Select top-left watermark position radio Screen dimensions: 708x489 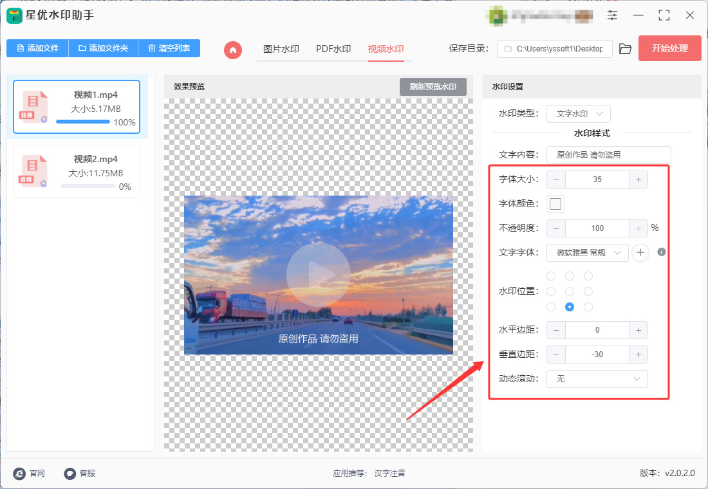pyautogui.click(x=551, y=276)
